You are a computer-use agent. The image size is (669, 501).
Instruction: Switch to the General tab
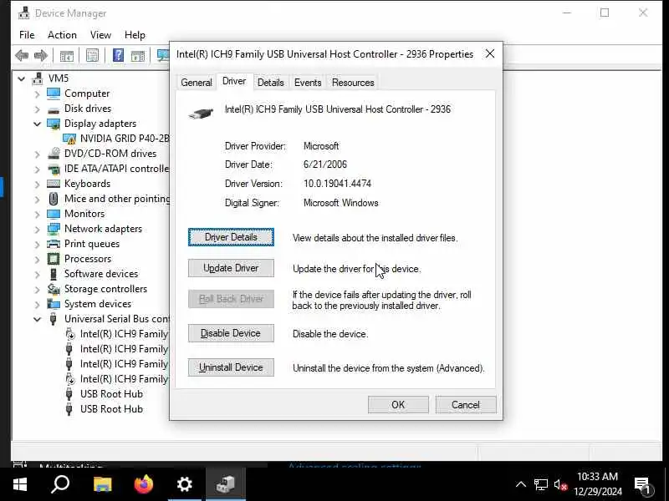coord(197,82)
